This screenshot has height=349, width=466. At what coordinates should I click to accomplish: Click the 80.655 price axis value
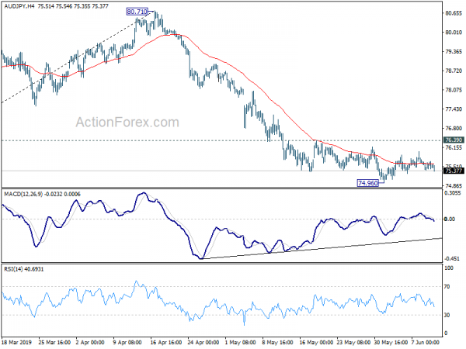coord(454,13)
